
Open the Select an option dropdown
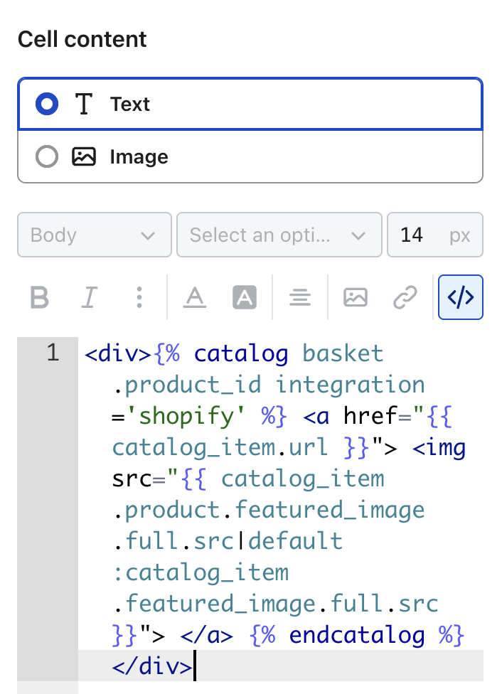click(279, 235)
